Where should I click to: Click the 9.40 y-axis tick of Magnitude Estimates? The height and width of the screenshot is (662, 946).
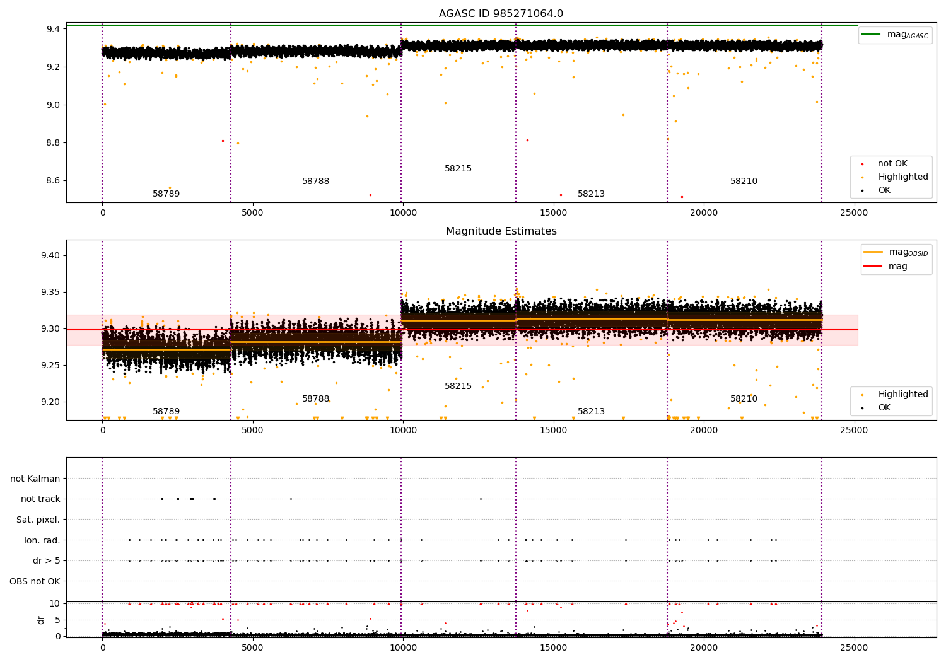pyautogui.click(x=50, y=256)
